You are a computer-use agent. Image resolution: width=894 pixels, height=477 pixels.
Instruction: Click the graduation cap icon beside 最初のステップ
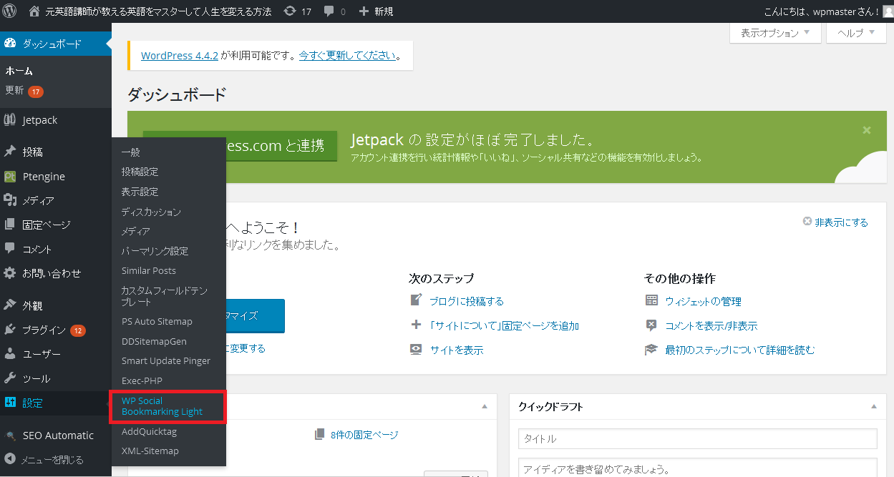pyautogui.click(x=651, y=350)
